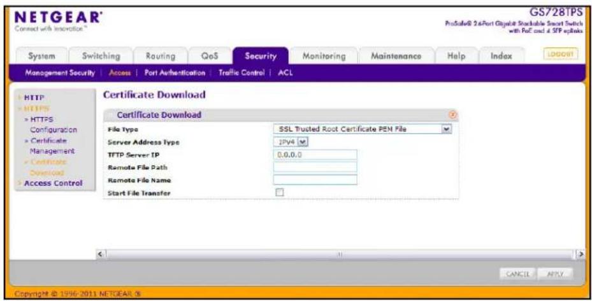Open Management Security submenu
Viewport: 592px width, 301px height.
click(60, 73)
